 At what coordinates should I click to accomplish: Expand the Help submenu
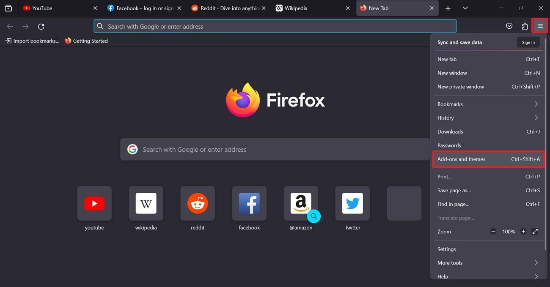[x=488, y=276]
